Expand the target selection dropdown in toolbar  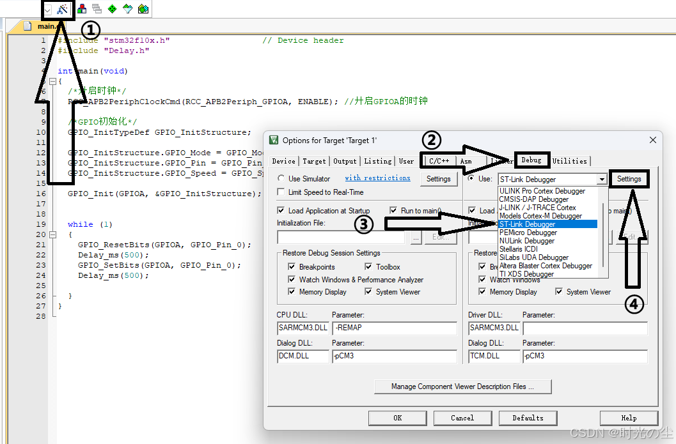click(48, 10)
